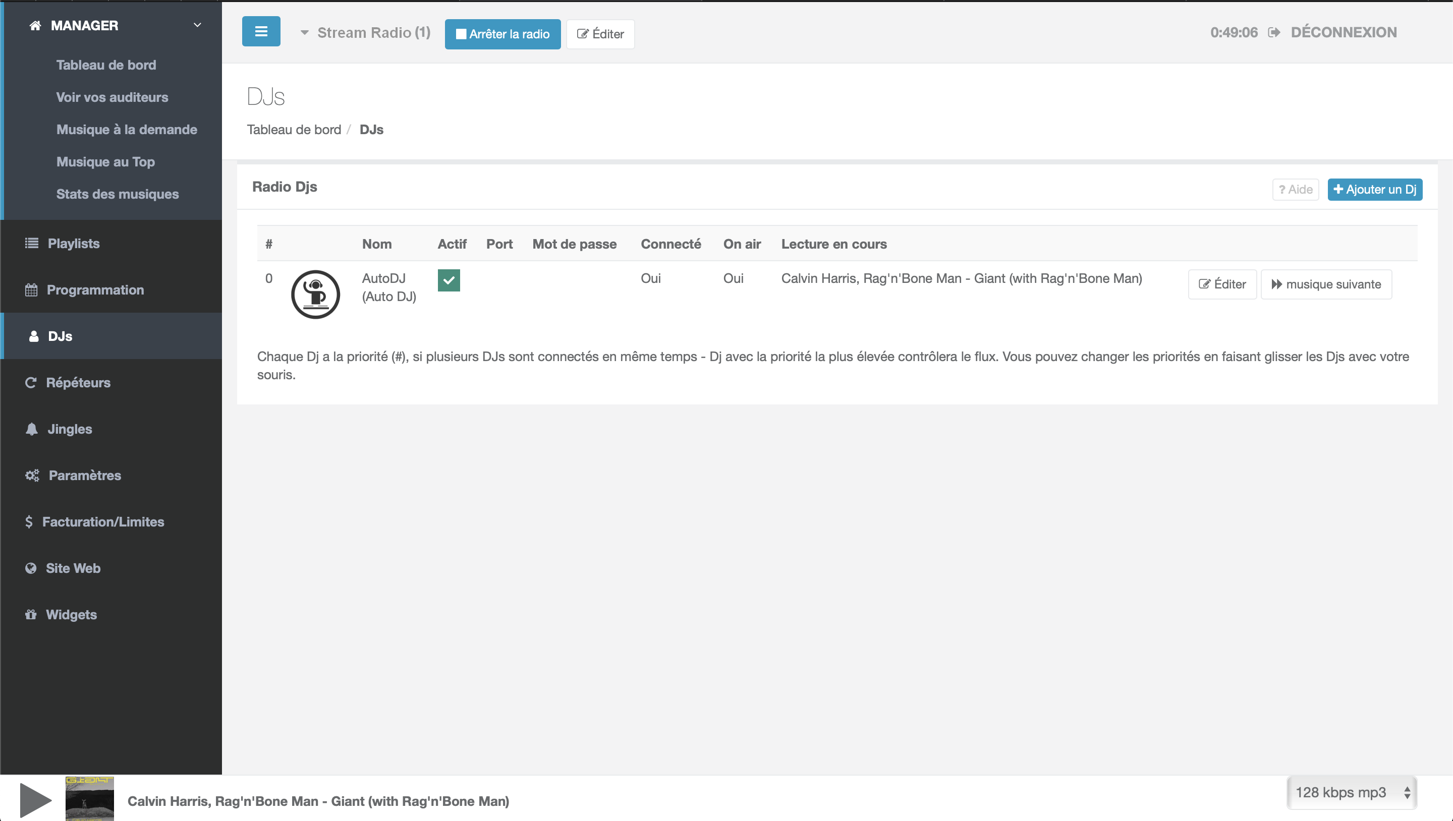
Task: Click the Actif column header
Action: 452,244
